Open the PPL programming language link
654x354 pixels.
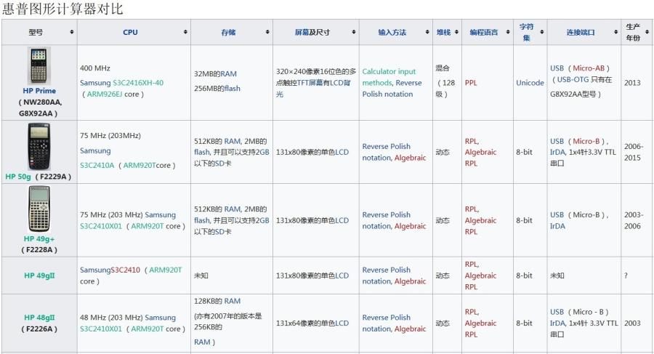pos(471,83)
